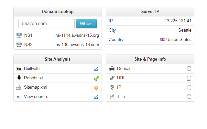Screen dimensions: 207x129
Task: Click the Site Analysis panel header
Action: pos(58,59)
